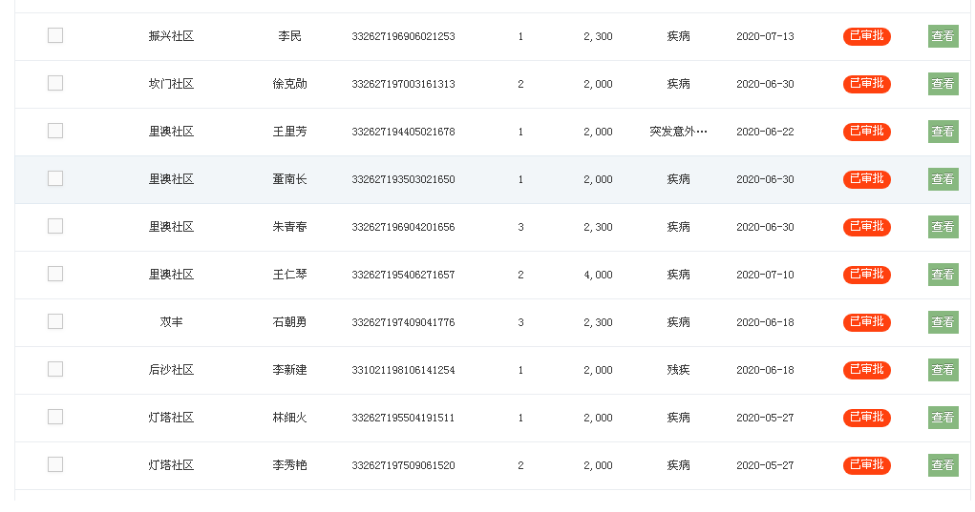Open 查看 for 徐克勋's record
The height and width of the screenshot is (512, 975).
coord(943,84)
